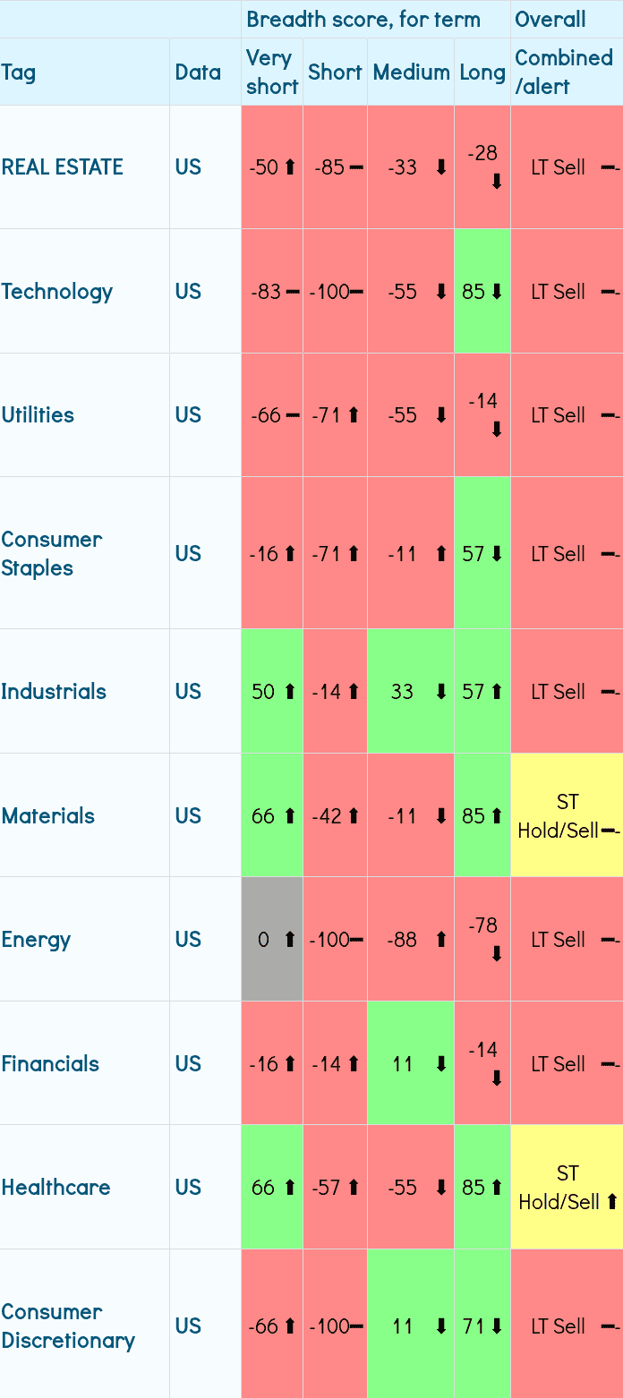Open the Healthcare sector link
The height and width of the screenshot is (1398, 623).
click(x=56, y=1187)
